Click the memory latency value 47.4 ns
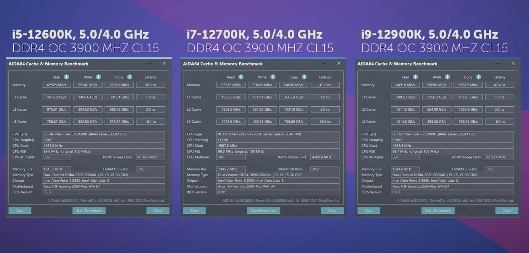 tap(499, 85)
